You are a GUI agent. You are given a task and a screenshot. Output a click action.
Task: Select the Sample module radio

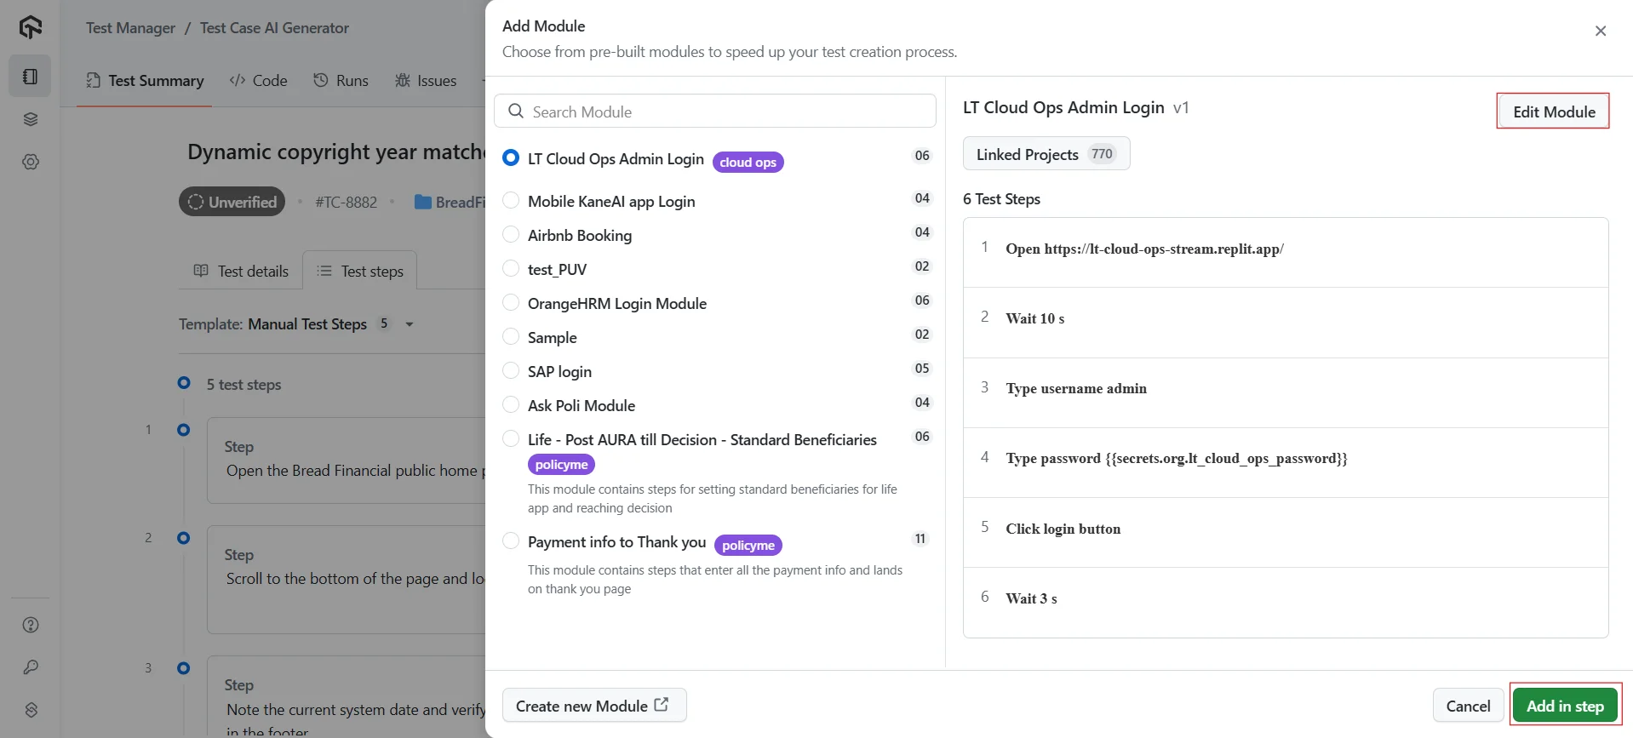click(x=511, y=337)
